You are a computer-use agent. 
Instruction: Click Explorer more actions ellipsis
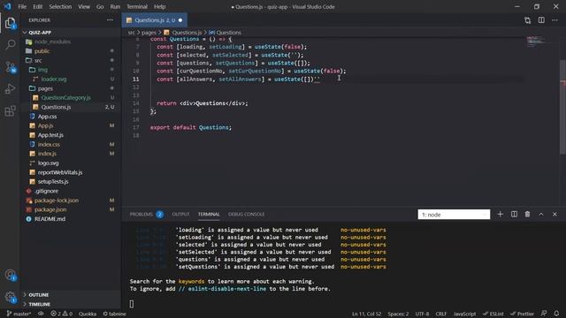[110, 20]
